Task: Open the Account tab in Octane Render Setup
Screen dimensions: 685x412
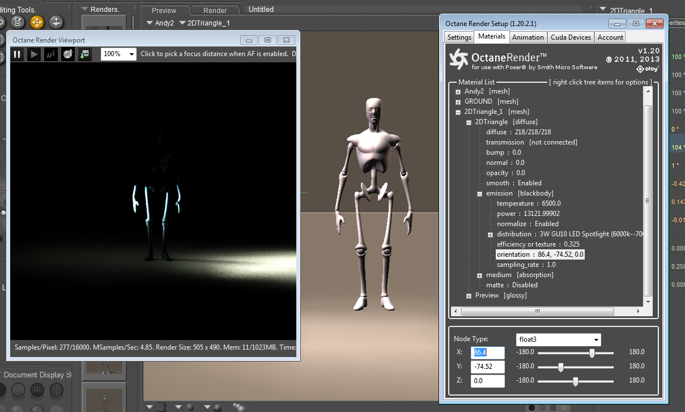Action: click(x=610, y=37)
